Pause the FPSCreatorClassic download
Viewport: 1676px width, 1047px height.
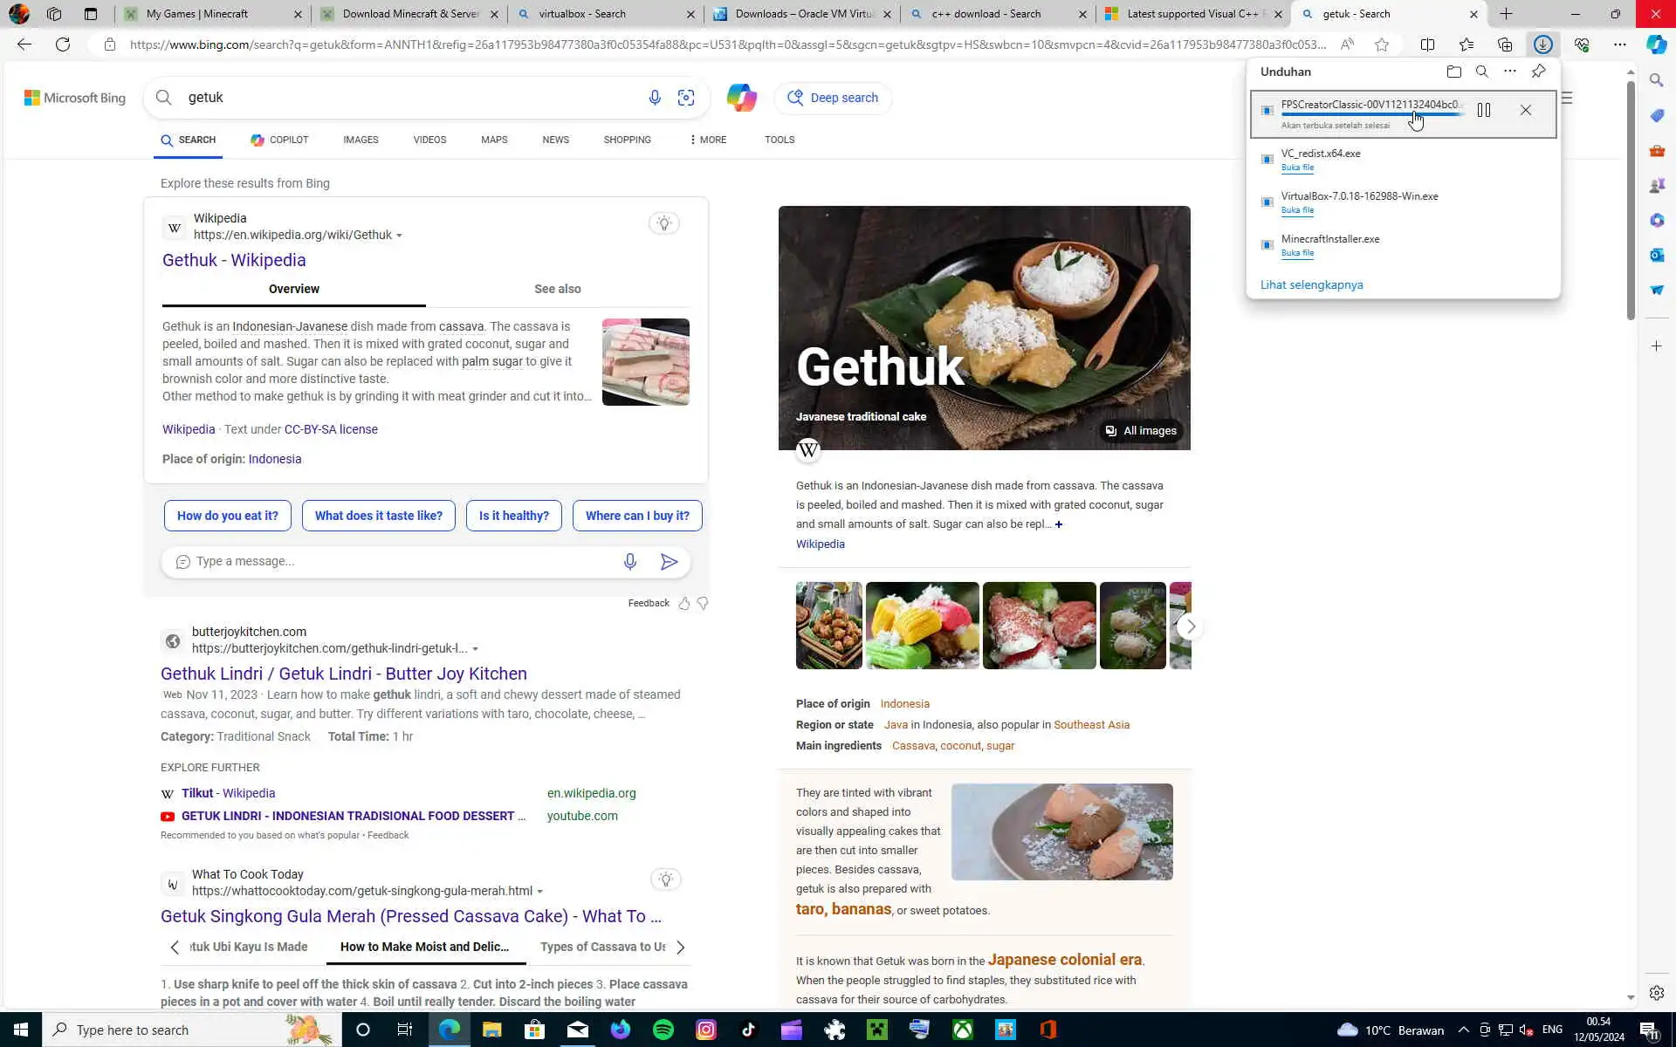click(1483, 110)
